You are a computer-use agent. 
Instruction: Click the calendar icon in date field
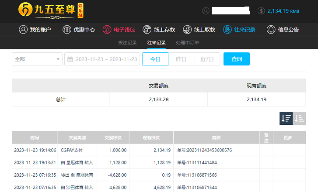(x=70, y=59)
